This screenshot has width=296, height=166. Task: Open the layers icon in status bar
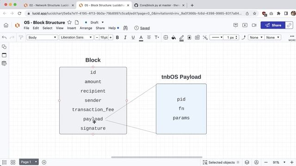coord(247,162)
